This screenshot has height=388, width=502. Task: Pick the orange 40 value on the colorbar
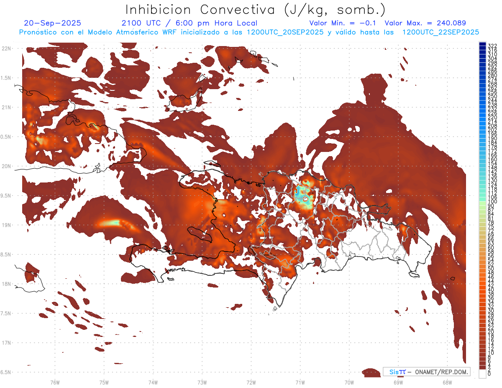(x=482, y=290)
